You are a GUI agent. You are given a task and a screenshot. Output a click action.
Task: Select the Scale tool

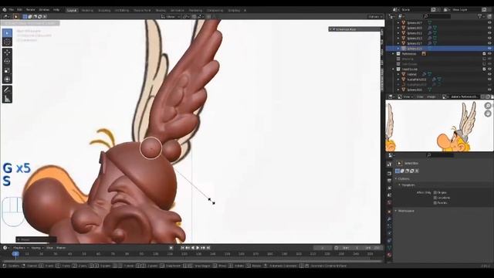pos(7,70)
